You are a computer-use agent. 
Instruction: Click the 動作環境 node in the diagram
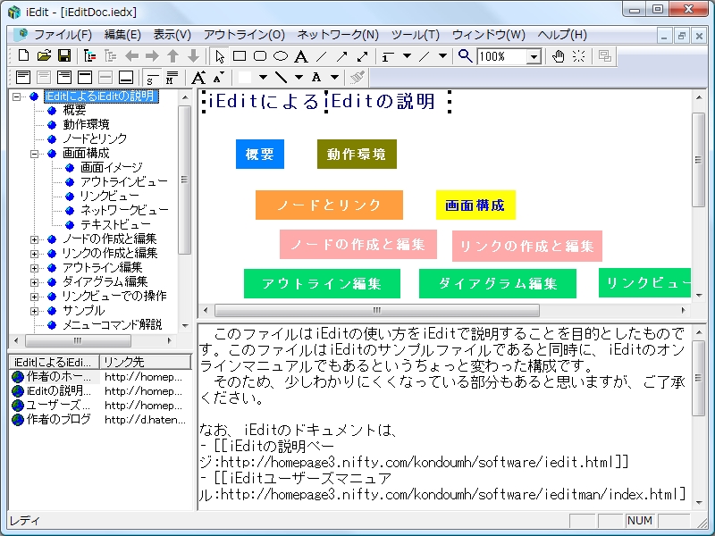tap(357, 154)
